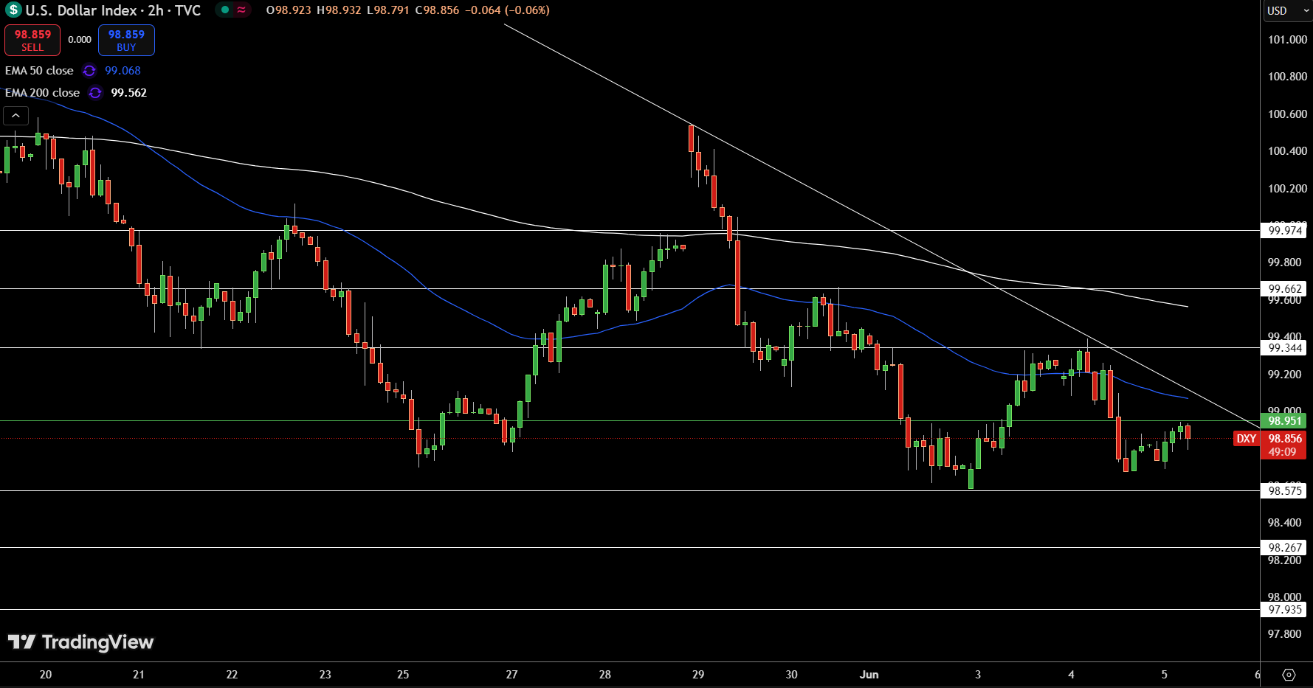
Task: Click the 97.935 support level label
Action: pos(1284,610)
